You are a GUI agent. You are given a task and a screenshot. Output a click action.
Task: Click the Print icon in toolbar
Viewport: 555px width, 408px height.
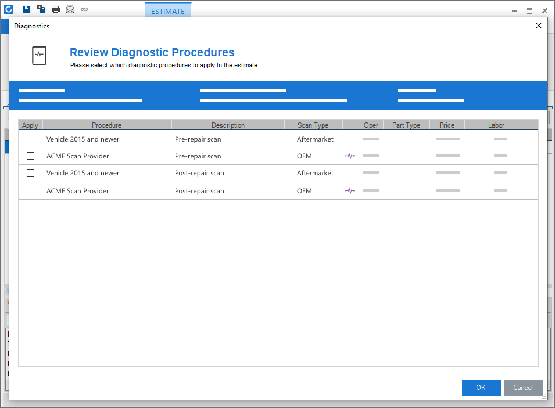click(56, 9)
